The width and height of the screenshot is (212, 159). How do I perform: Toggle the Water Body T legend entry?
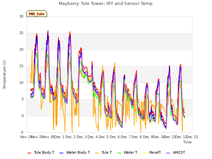(x=75, y=152)
